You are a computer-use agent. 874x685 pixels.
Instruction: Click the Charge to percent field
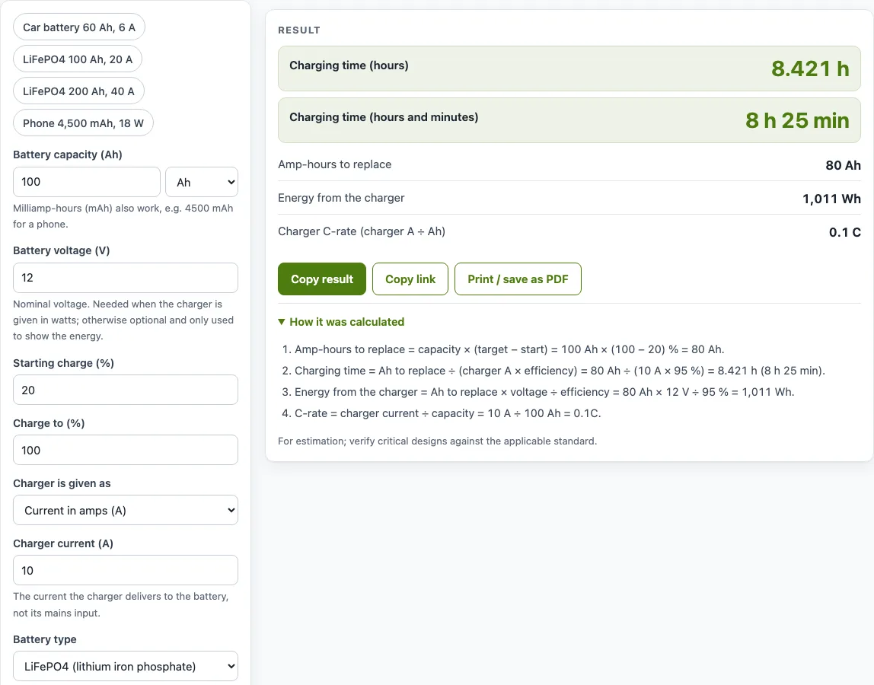[126, 451]
